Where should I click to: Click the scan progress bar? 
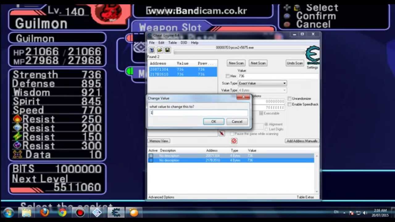pos(239,52)
